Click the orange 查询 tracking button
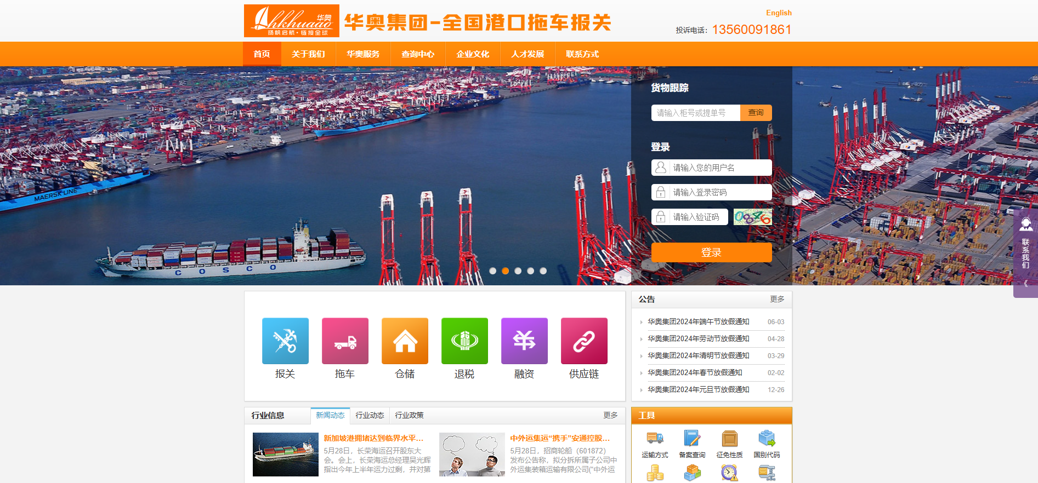Screen dimensions: 1038x483 coord(756,113)
